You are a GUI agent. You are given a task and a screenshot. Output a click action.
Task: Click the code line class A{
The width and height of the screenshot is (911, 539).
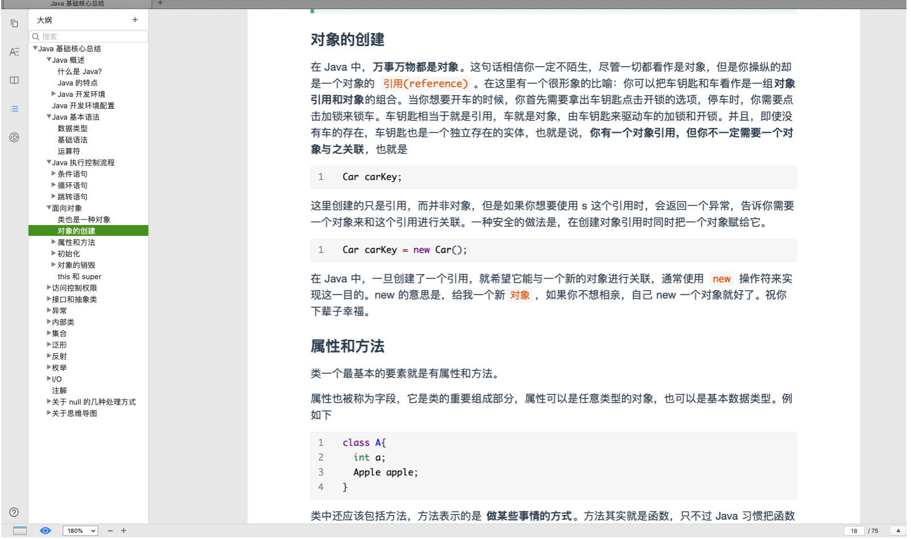coord(364,442)
